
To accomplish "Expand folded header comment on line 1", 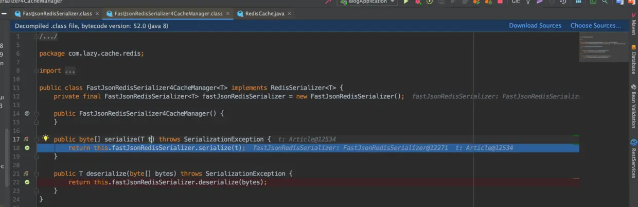I will click(37, 37).
